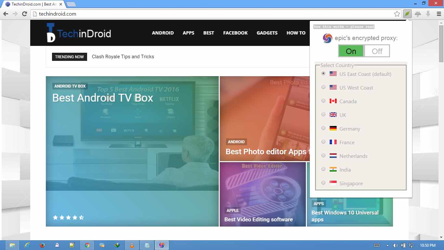The height and width of the screenshot is (250, 444).
Task: Open the APPS nav menu
Action: coord(189,33)
